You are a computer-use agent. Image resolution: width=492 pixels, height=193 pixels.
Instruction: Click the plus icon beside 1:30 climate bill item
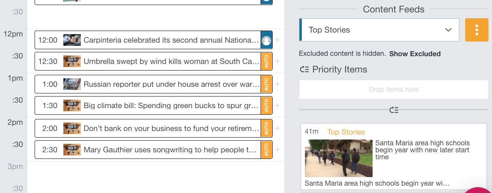click(x=277, y=105)
